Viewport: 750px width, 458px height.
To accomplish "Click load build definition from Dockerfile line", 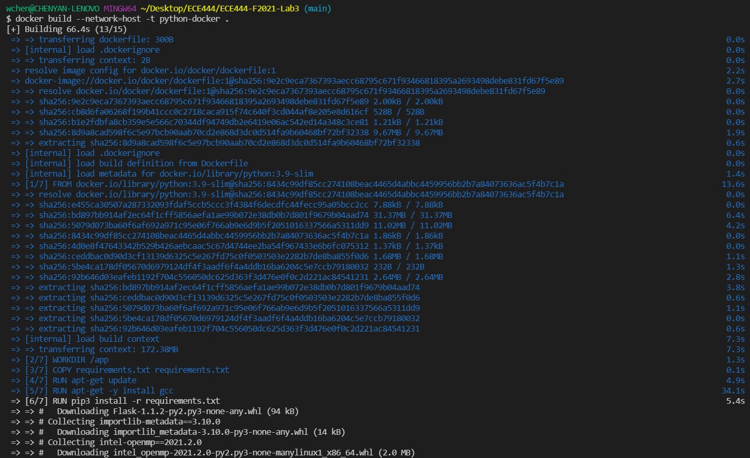I will pos(129,164).
